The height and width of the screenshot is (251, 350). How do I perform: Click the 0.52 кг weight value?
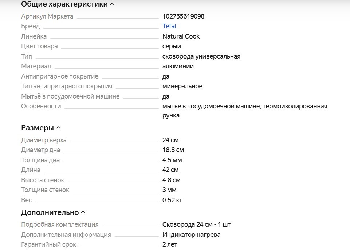172,200
